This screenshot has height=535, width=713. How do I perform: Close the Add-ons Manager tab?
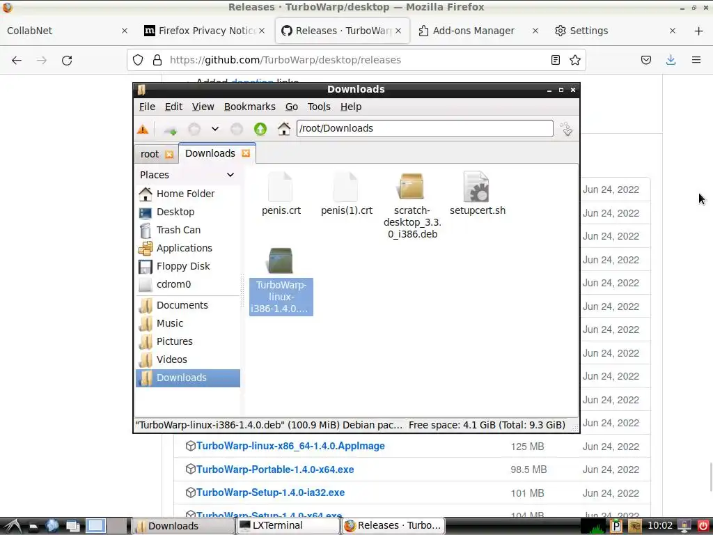click(535, 31)
